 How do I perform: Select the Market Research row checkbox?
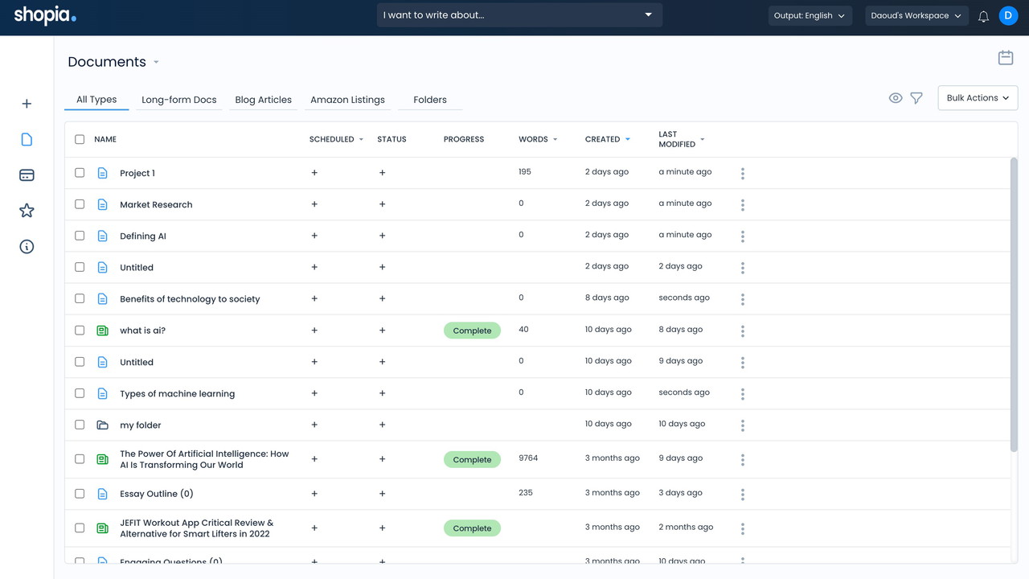pyautogui.click(x=80, y=204)
